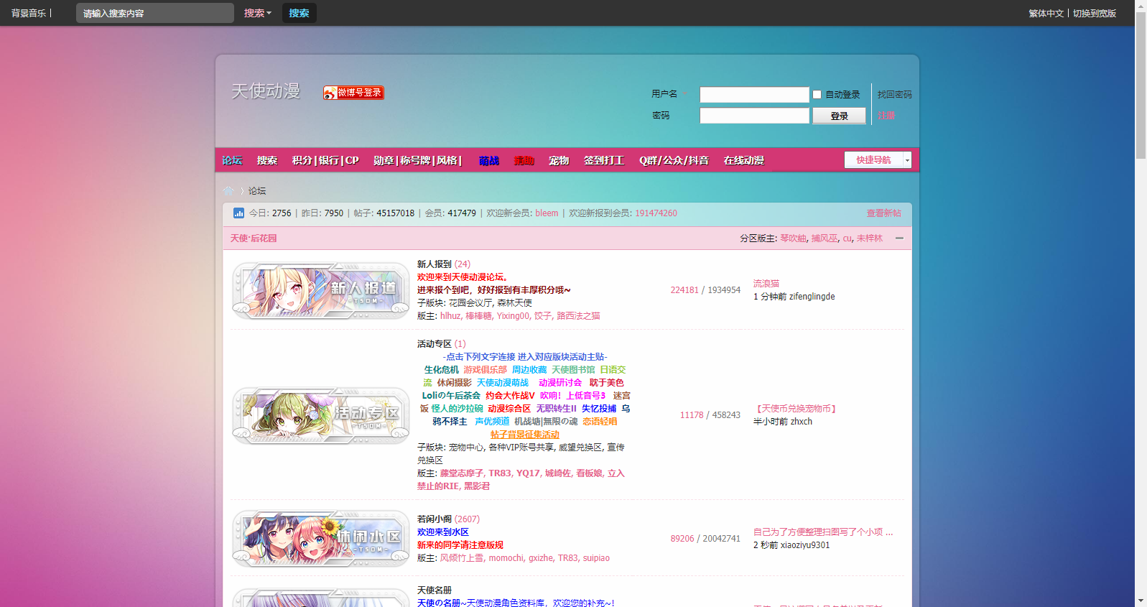The width and height of the screenshot is (1147, 607).
Task: Open the 新人报到 forum title
Action: click(435, 264)
